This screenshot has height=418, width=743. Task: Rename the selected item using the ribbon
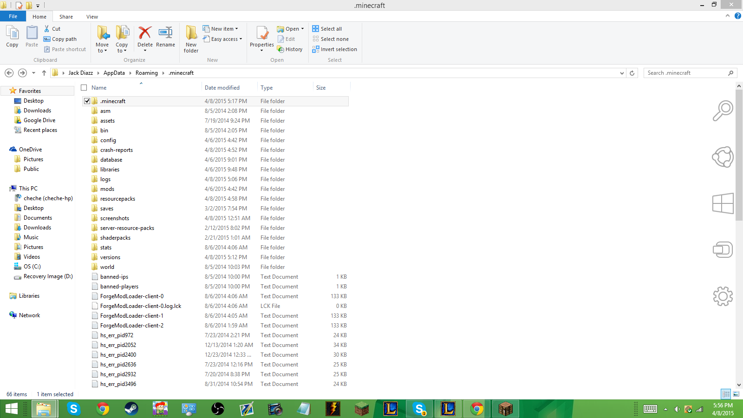[165, 37]
